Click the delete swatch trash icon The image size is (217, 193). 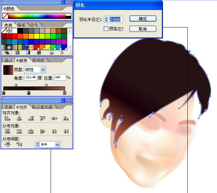click(x=62, y=53)
